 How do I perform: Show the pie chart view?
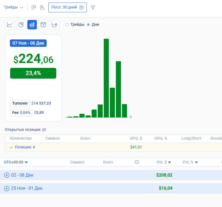tap(21, 25)
